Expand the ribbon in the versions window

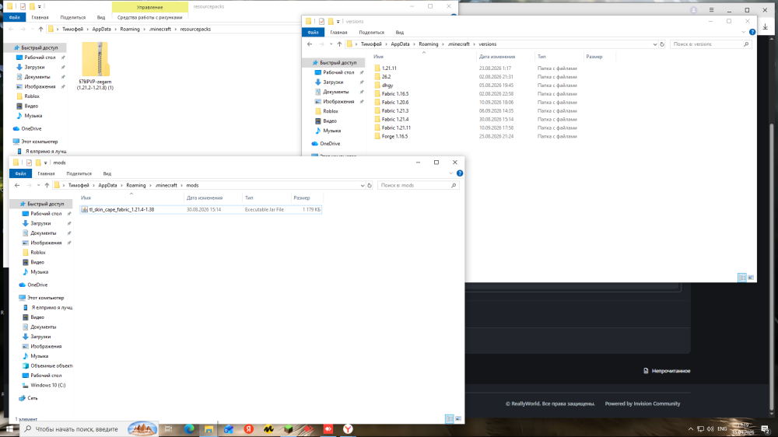(x=743, y=32)
